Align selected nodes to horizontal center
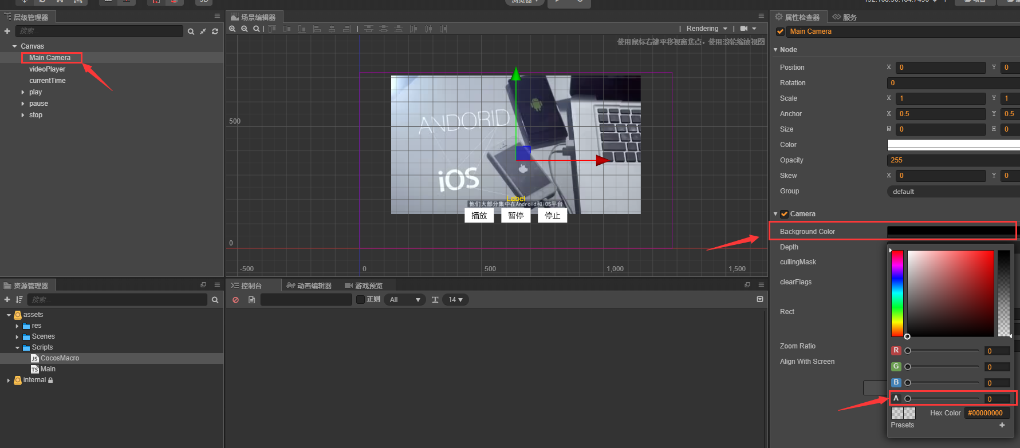This screenshot has width=1020, height=448. 332,29
